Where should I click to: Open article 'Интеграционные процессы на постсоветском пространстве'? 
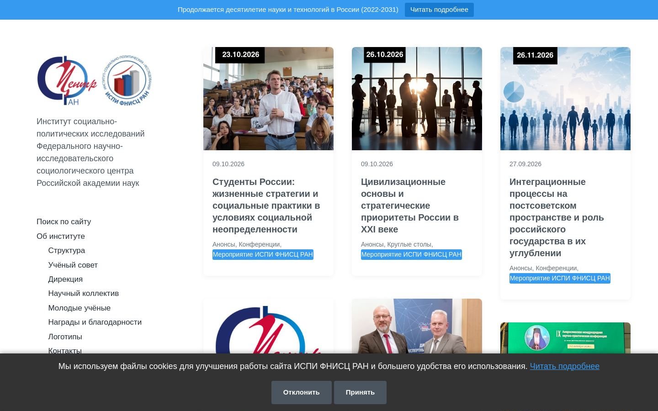tap(557, 217)
